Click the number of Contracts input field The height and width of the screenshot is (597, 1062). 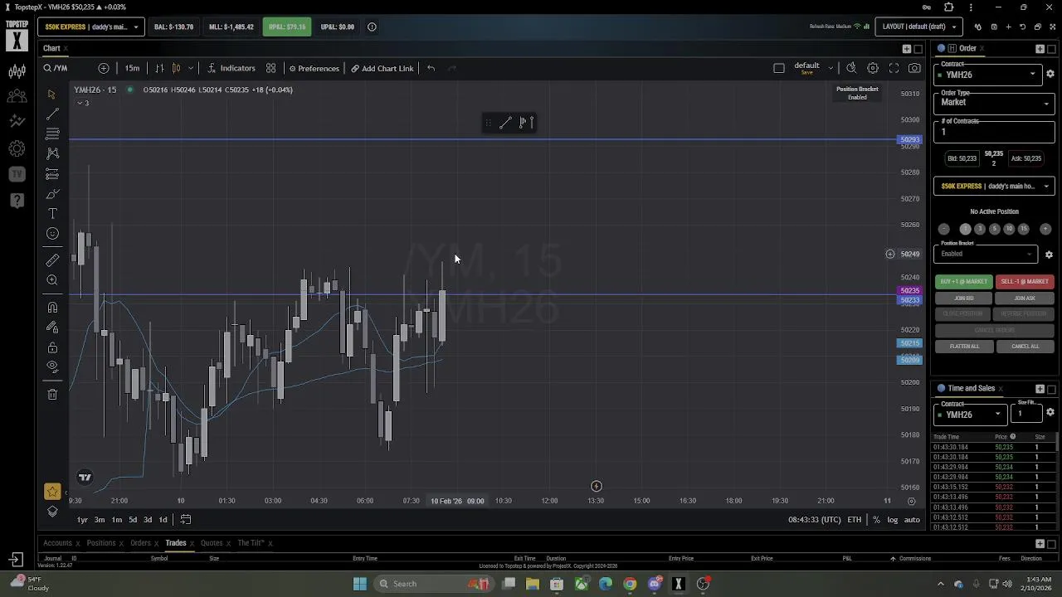994,131
